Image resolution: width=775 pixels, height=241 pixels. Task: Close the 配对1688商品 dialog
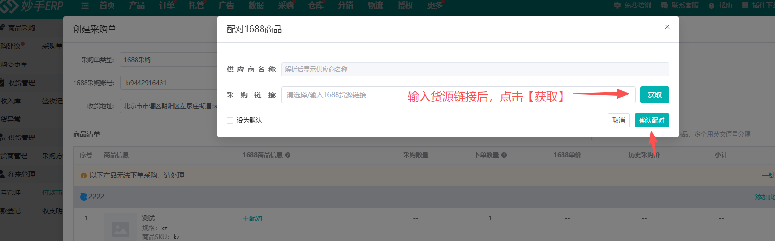point(667,27)
